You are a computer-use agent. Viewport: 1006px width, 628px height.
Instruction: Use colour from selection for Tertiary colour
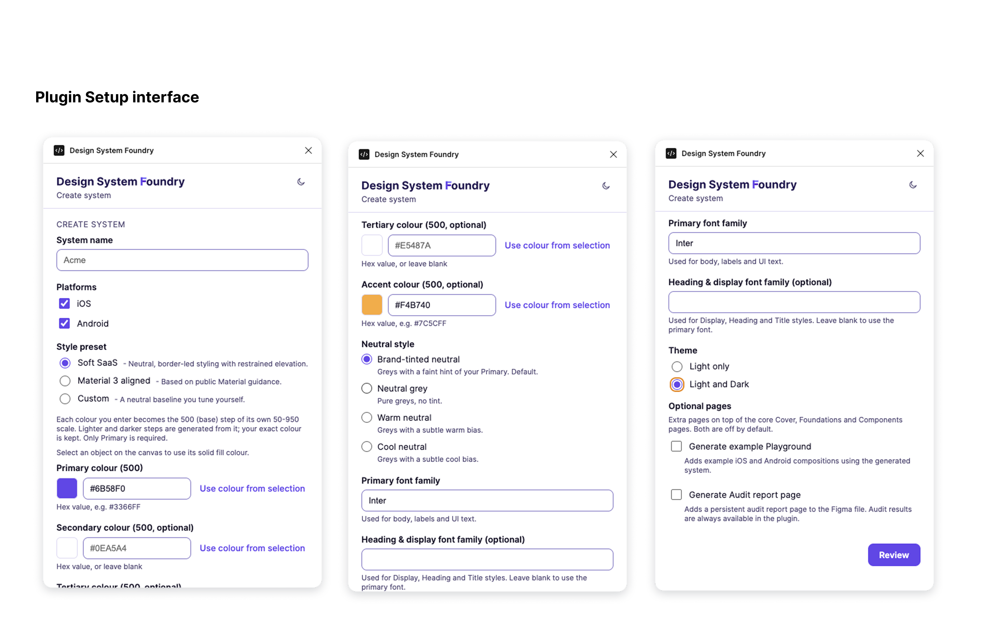point(557,246)
